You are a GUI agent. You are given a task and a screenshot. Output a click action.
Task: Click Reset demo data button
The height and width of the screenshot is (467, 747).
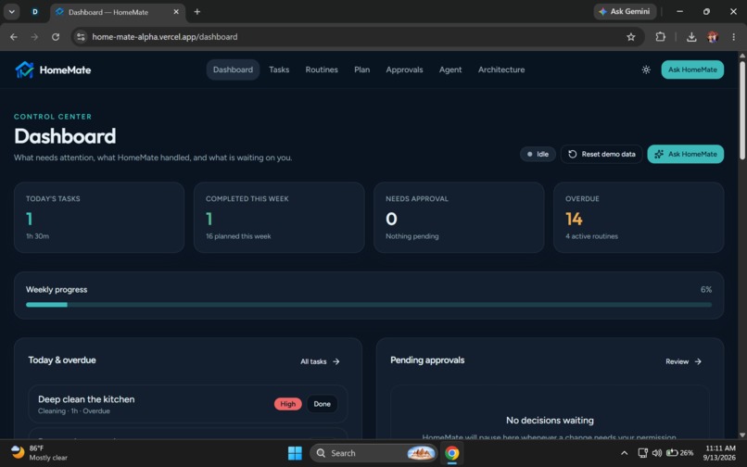tap(601, 154)
